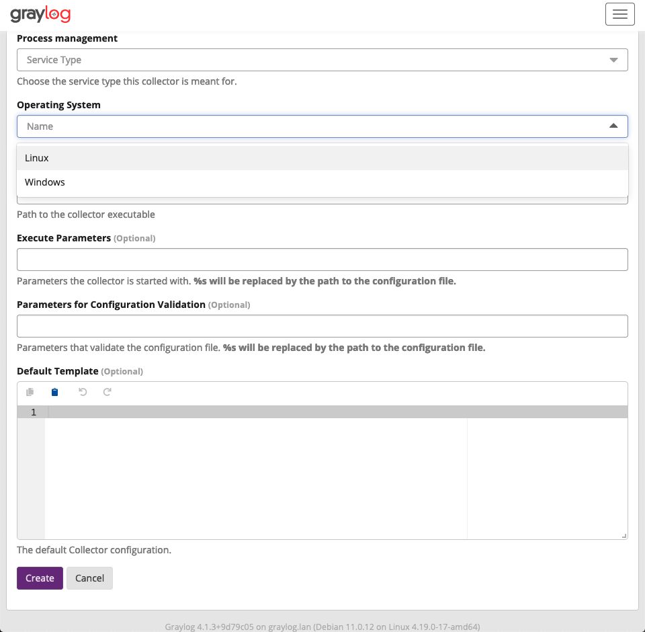This screenshot has width=645, height=632.
Task: Click the graylog logo
Action: tap(40, 13)
